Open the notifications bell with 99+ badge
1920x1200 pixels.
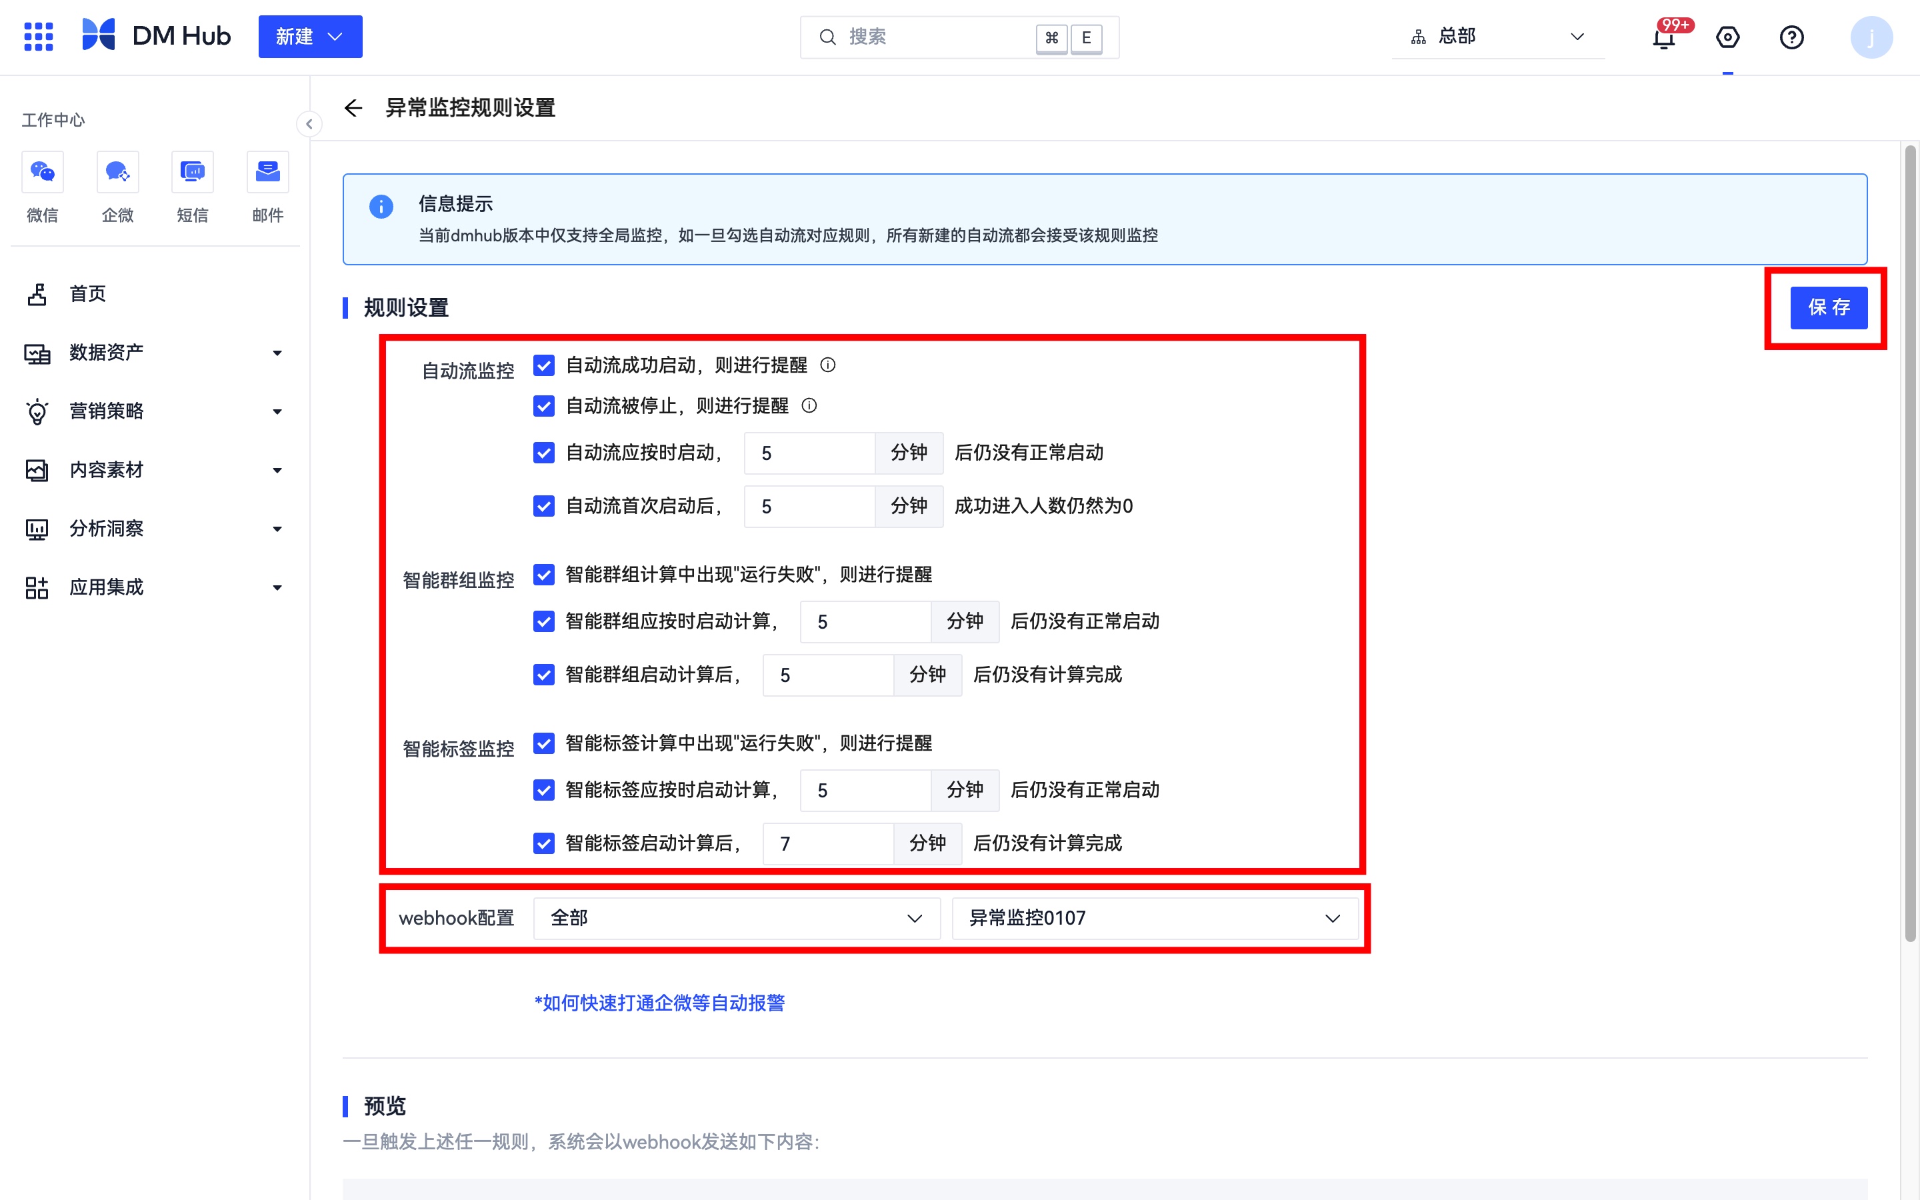point(1664,37)
